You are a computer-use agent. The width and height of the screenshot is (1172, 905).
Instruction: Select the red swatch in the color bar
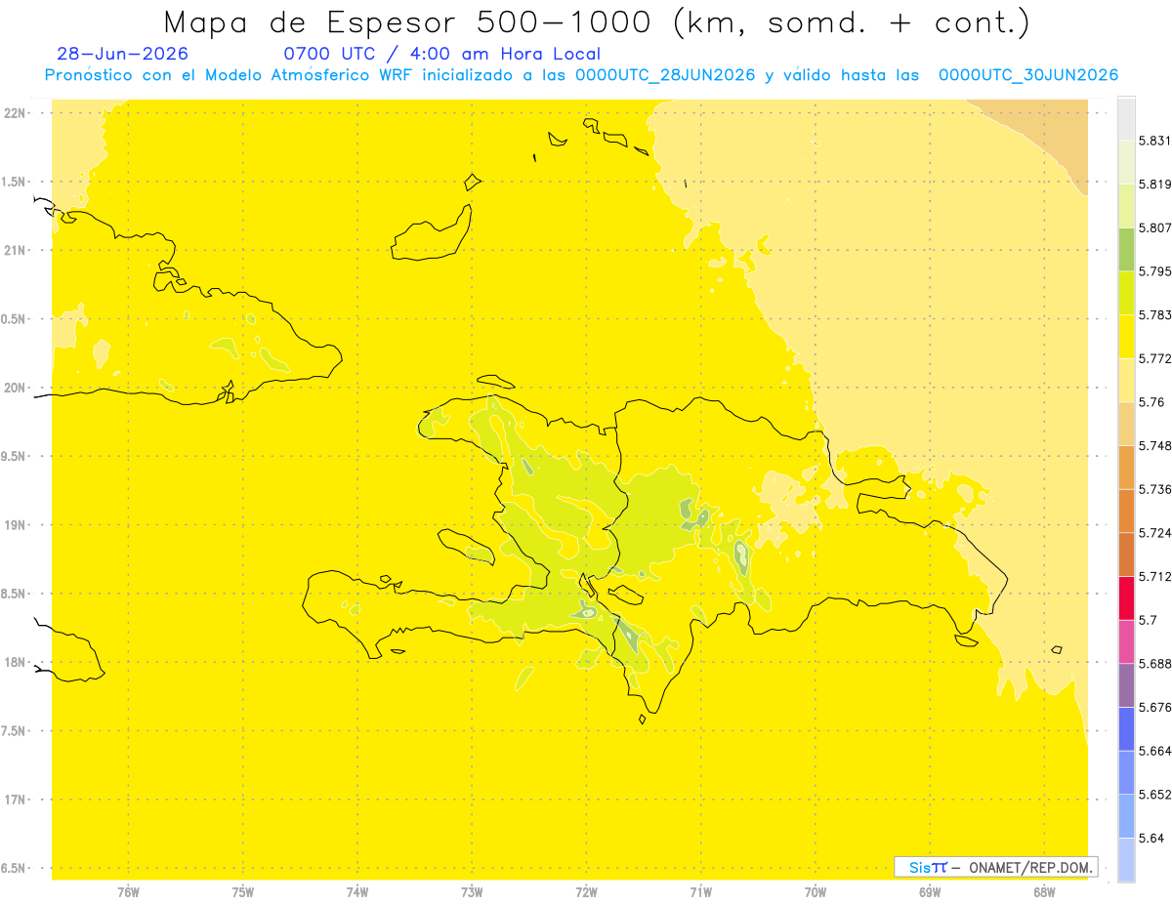pyautogui.click(x=1126, y=597)
